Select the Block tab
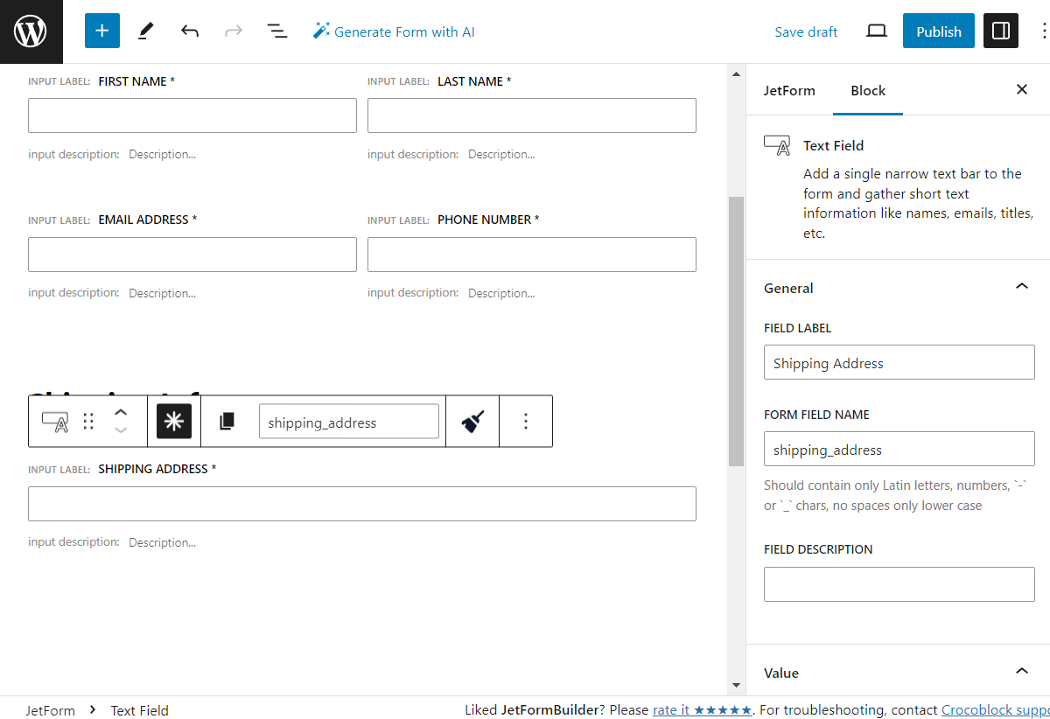This screenshot has width=1050, height=719. (x=868, y=90)
